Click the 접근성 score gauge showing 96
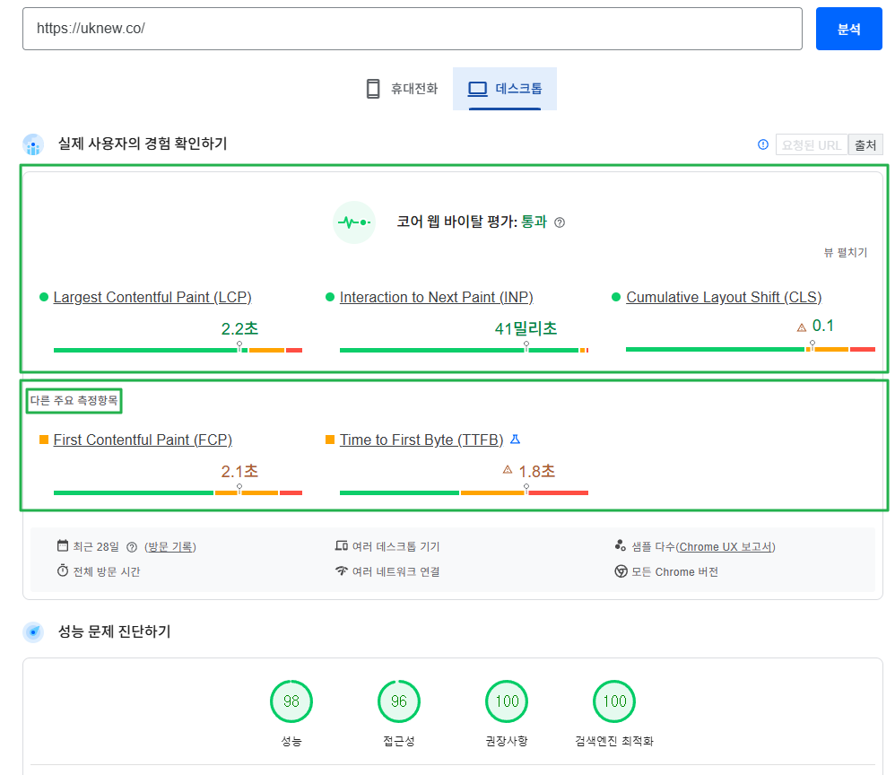895x775 pixels. pos(398,701)
